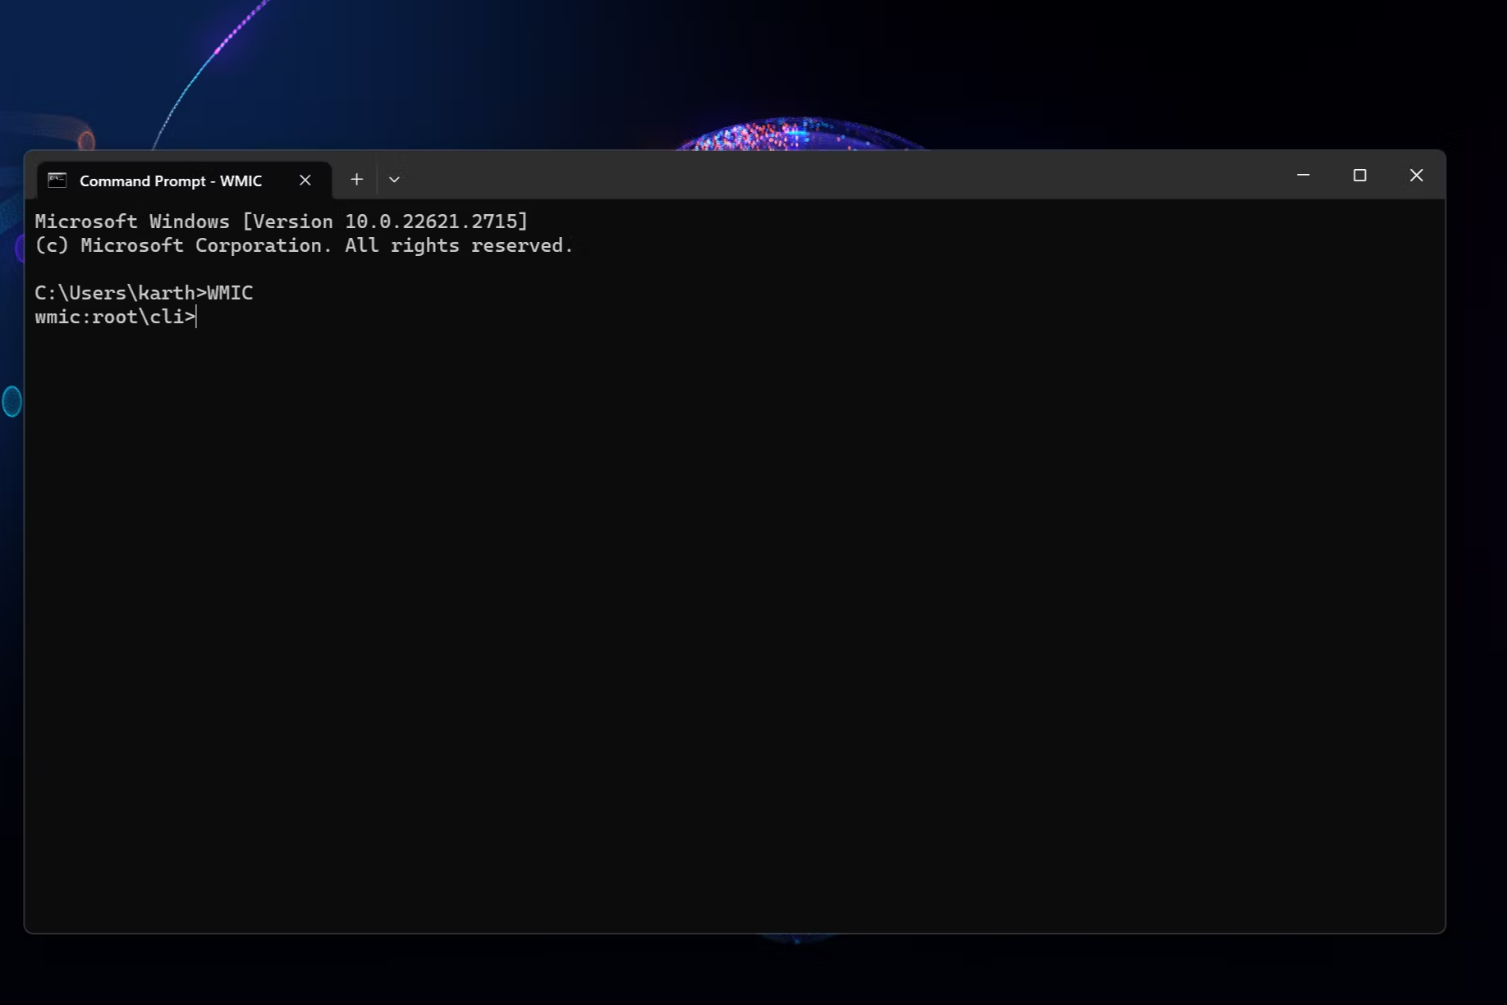Minimize the terminal window
The height and width of the screenshot is (1005, 1507).
(1303, 176)
